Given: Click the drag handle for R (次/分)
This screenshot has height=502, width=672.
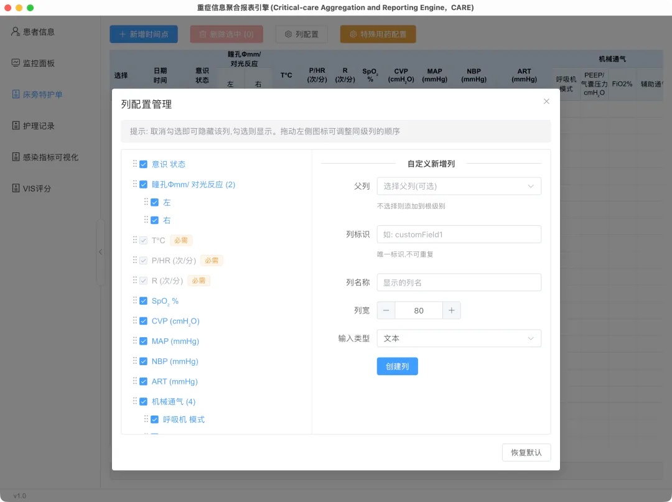Looking at the screenshot, I should pos(134,280).
